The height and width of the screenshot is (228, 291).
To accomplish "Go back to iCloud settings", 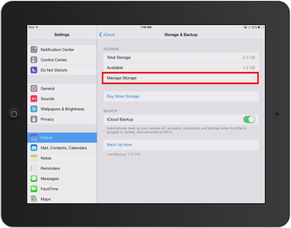I will [107, 35].
